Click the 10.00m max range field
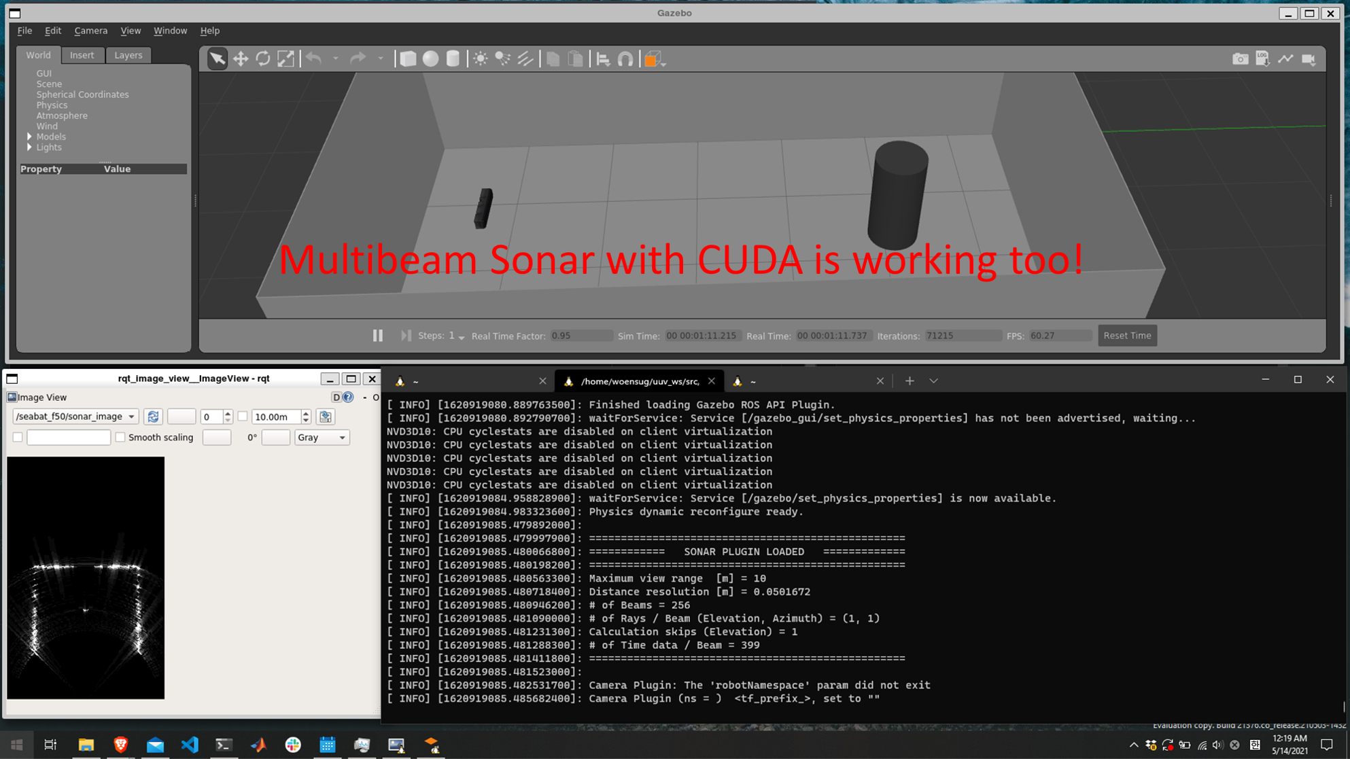1350x759 pixels. (x=277, y=417)
